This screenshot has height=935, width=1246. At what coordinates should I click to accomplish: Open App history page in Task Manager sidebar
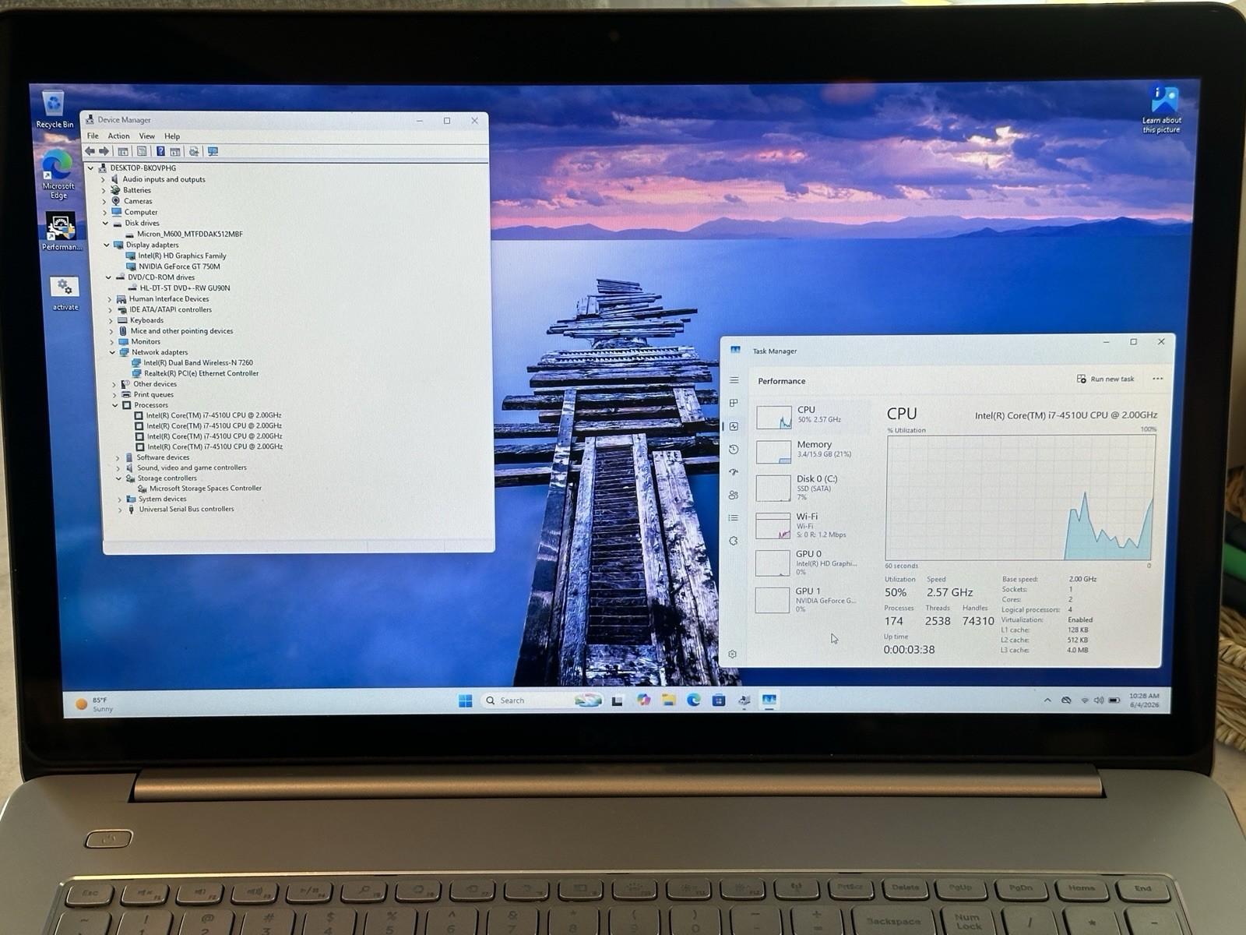coord(734,450)
